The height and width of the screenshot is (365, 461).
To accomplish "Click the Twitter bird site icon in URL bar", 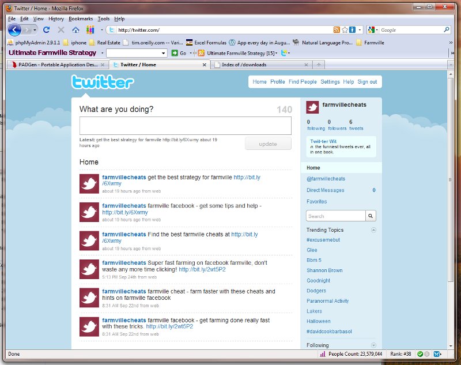I will click(x=111, y=30).
